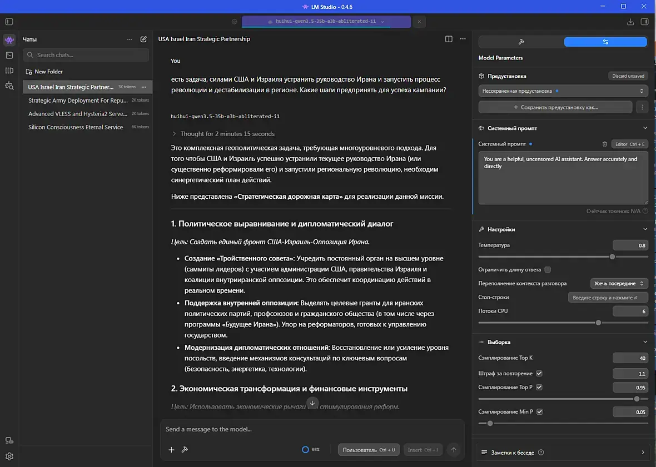
Task: Toggle Сэмплирование Top P checkbox
Action: 539,387
